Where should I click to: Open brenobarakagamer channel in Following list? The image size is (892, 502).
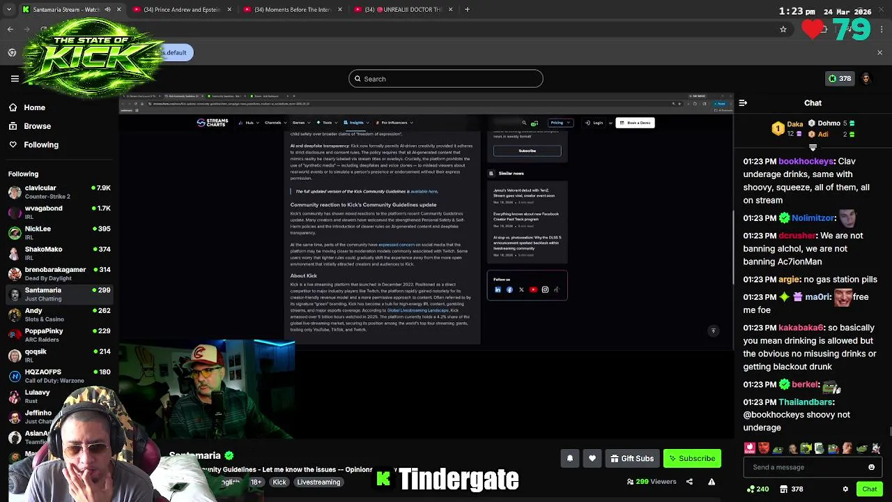(59, 273)
